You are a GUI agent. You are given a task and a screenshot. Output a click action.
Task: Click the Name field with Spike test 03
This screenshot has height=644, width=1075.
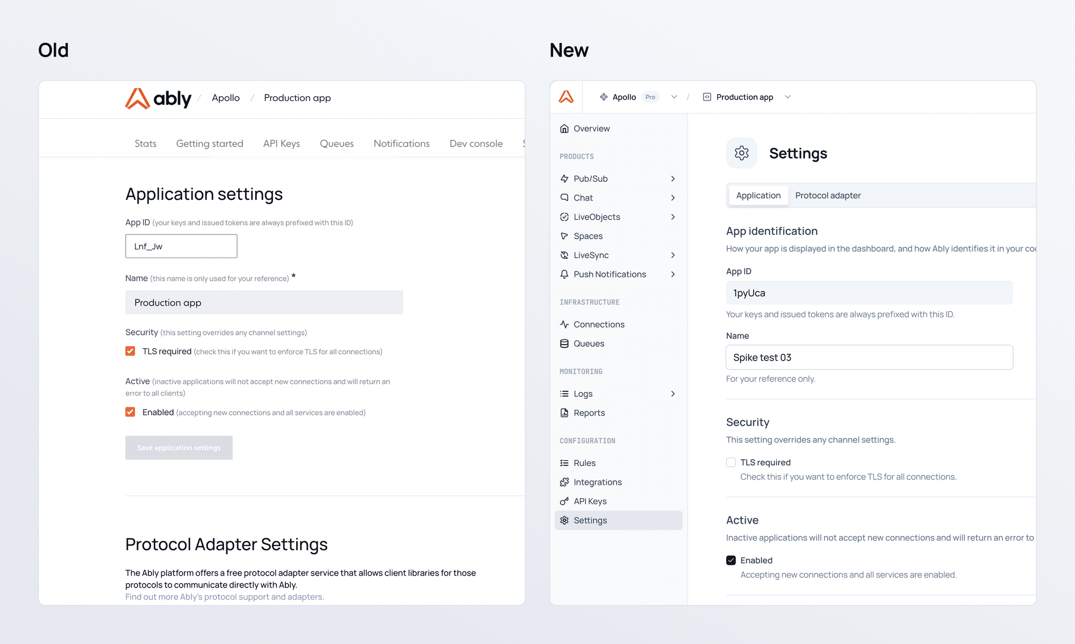pos(869,357)
